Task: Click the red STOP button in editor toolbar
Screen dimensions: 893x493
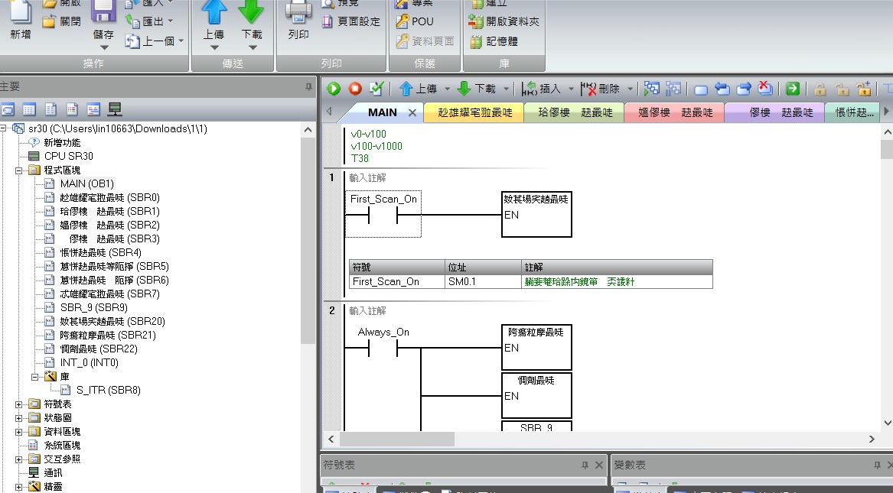Action: [355, 89]
